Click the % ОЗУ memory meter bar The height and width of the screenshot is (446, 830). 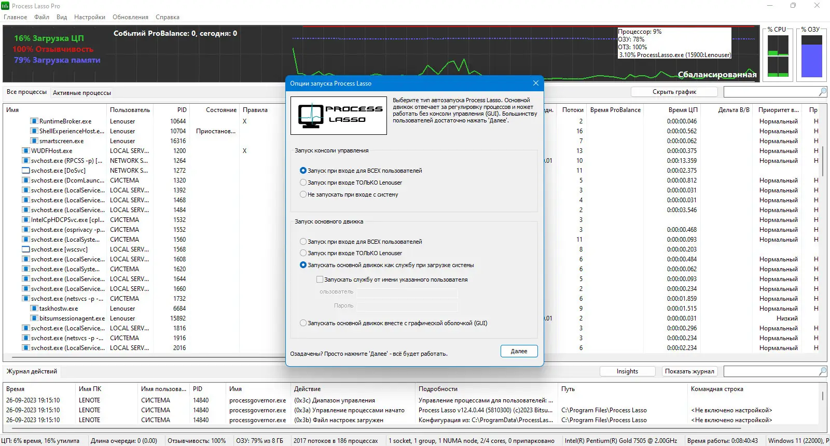812,56
